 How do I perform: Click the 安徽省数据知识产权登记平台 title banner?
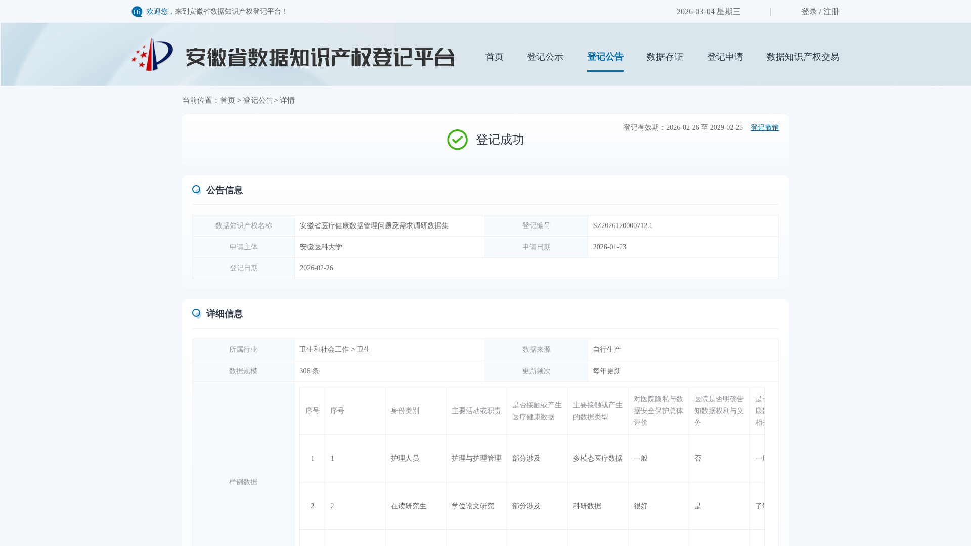coord(320,57)
